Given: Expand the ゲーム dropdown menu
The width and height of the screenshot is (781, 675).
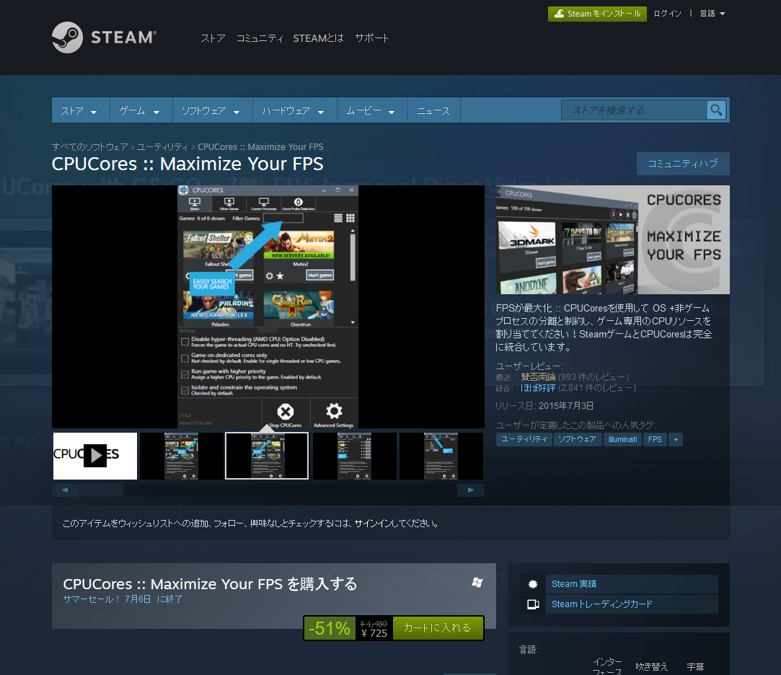Looking at the screenshot, I should coord(140,110).
